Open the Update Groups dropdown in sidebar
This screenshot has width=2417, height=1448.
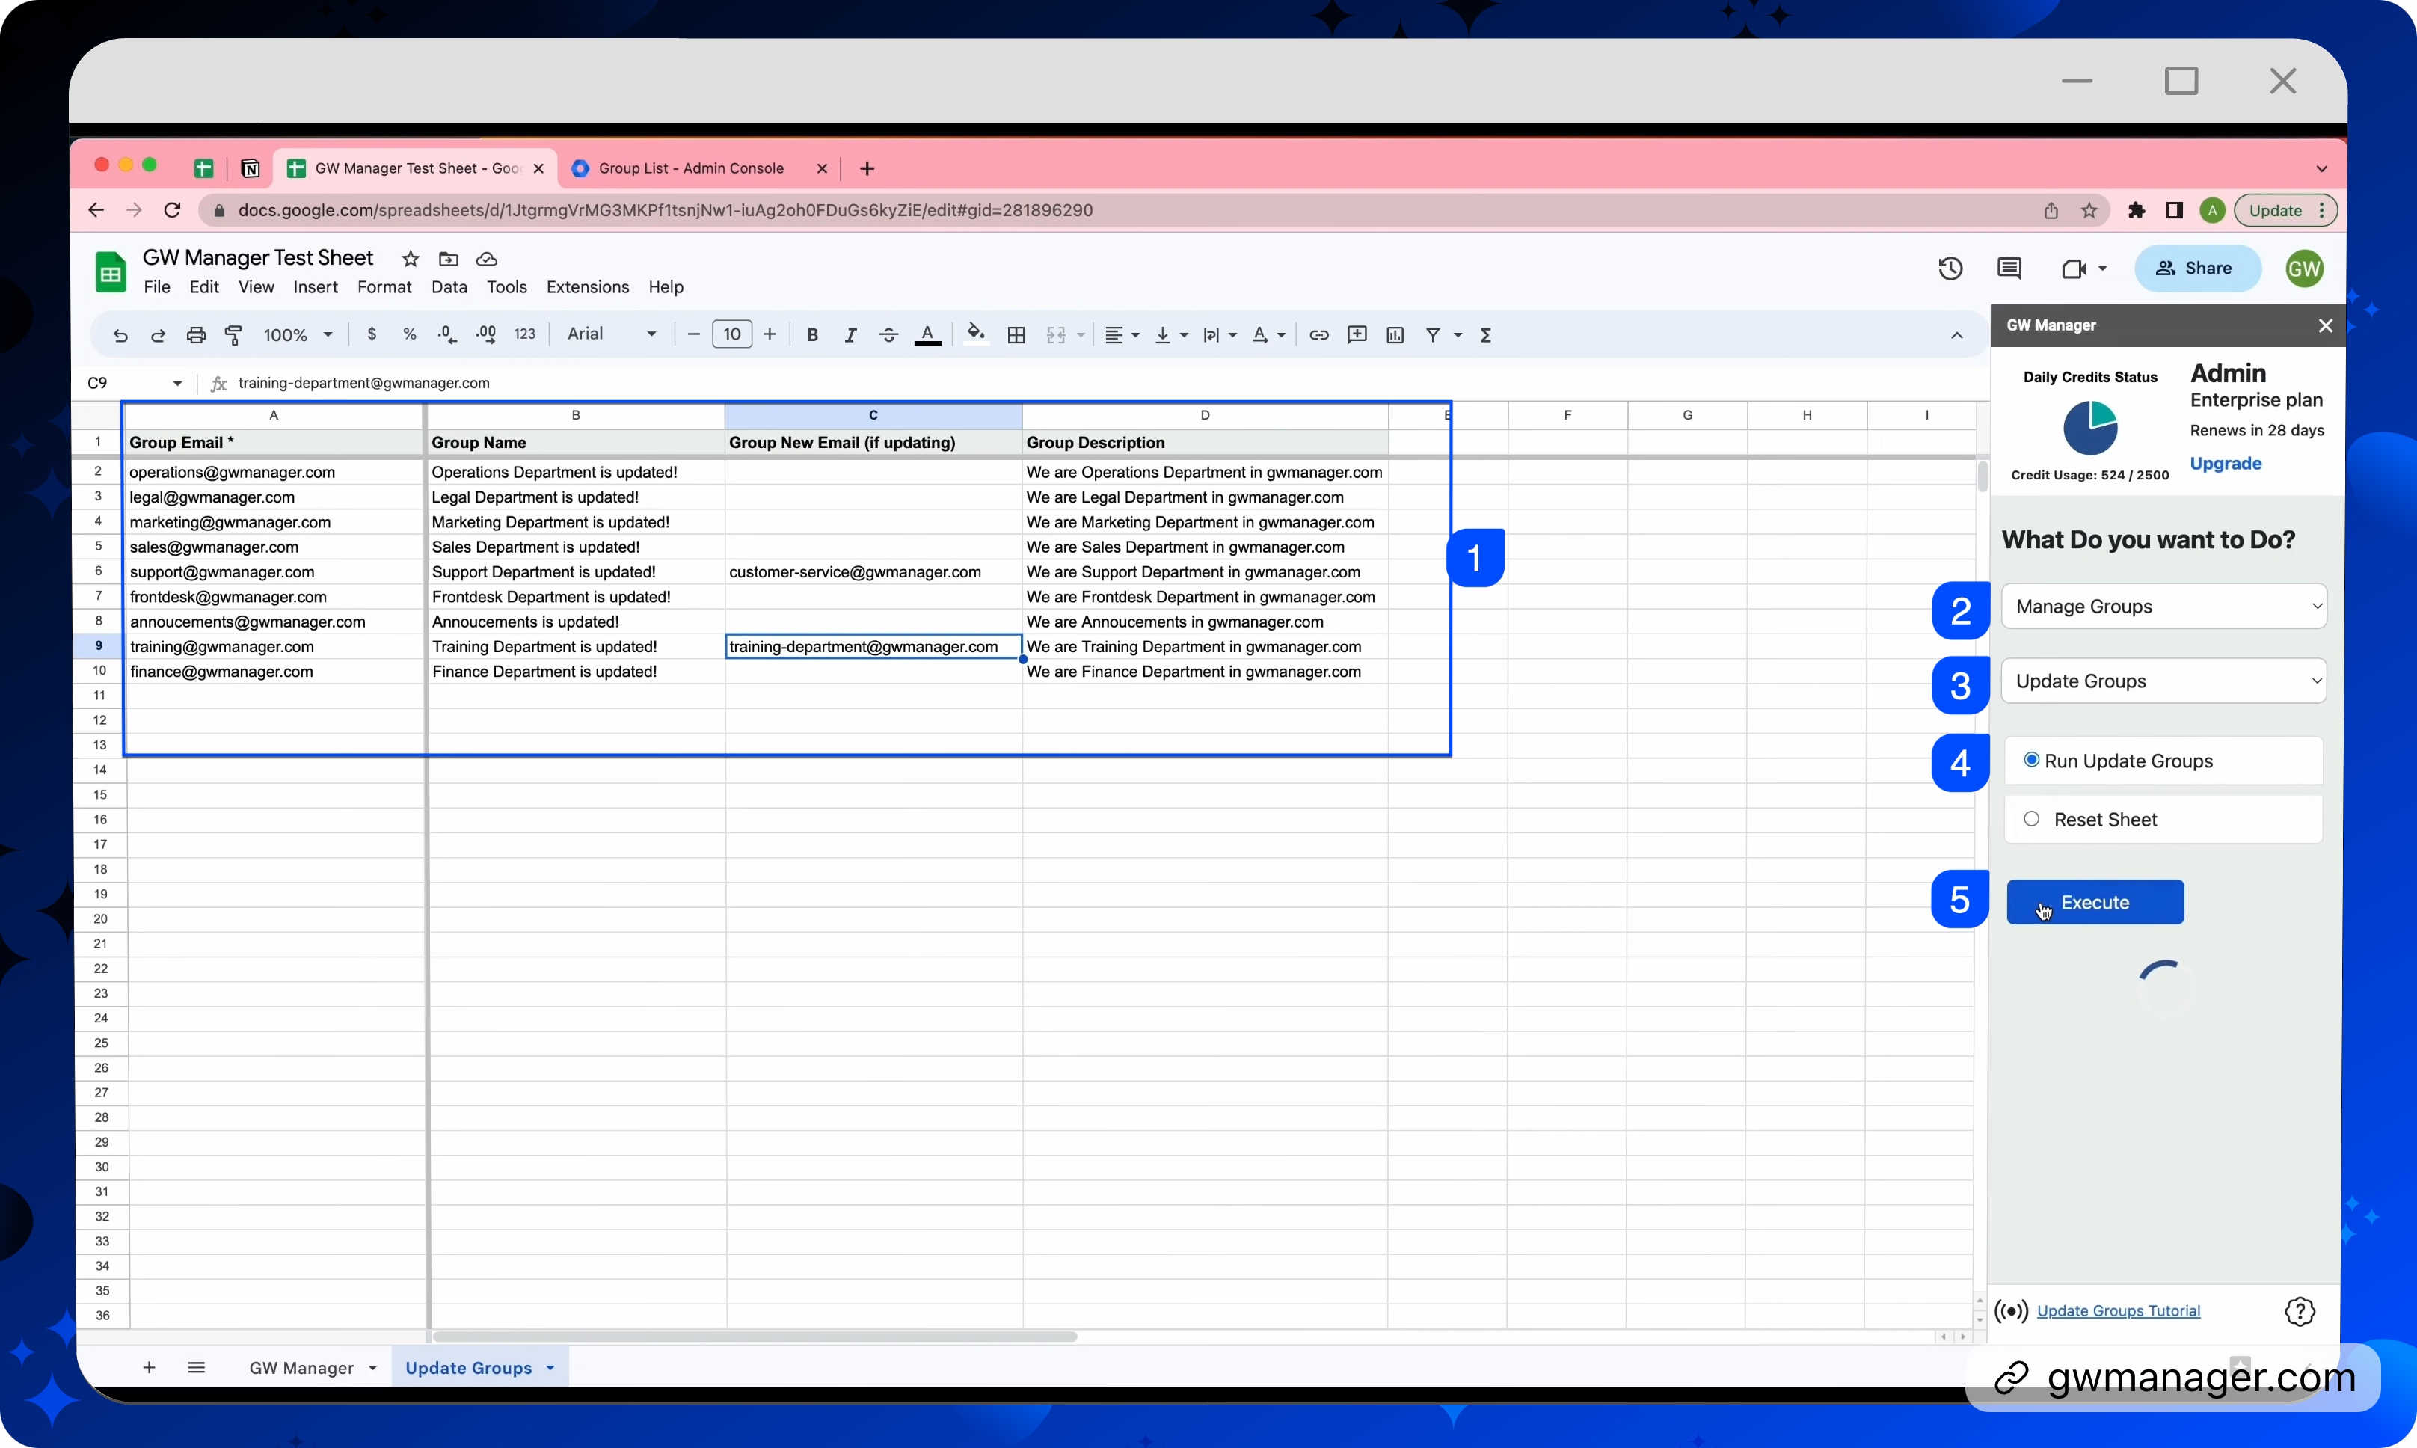2163,681
